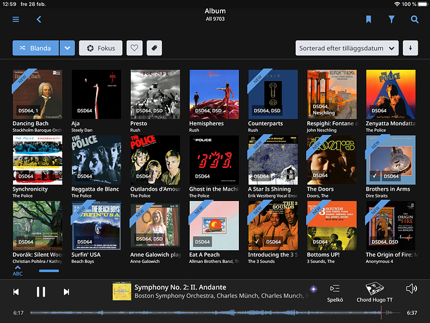Open the Dvorák Silent Woods cover
Screen dimensions: 430x323
(37, 225)
